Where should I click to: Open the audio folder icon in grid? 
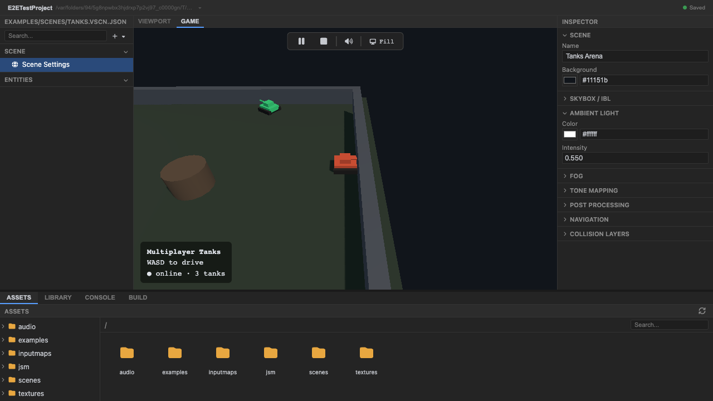pyautogui.click(x=127, y=353)
